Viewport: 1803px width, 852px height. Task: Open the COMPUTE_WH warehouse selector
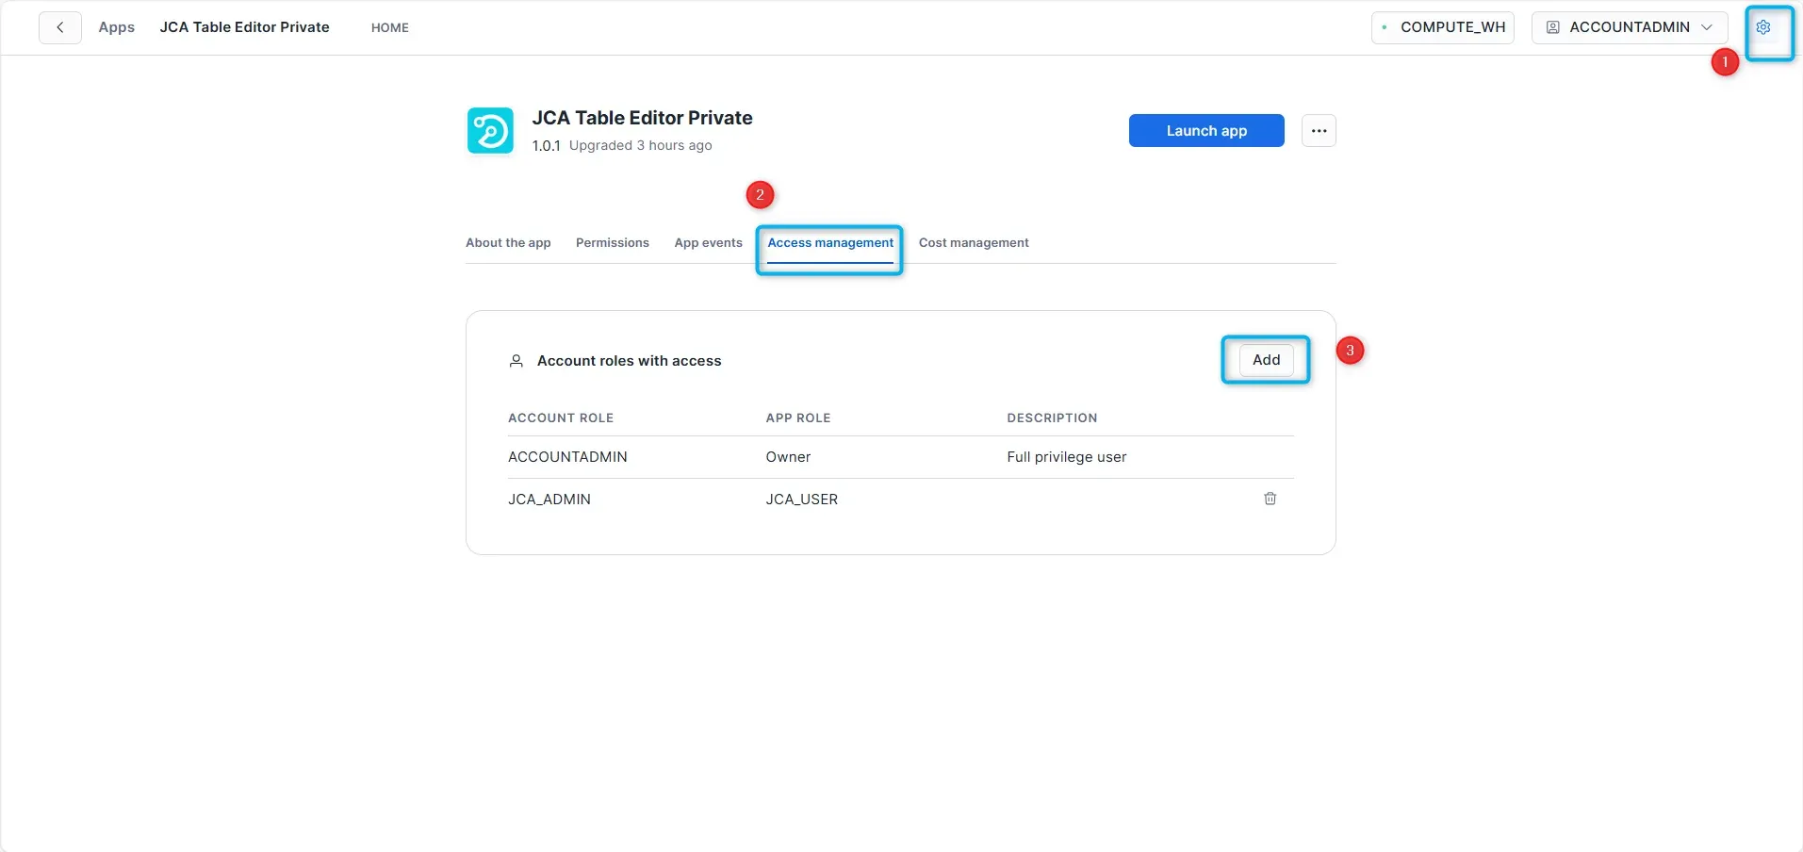[x=1452, y=27]
